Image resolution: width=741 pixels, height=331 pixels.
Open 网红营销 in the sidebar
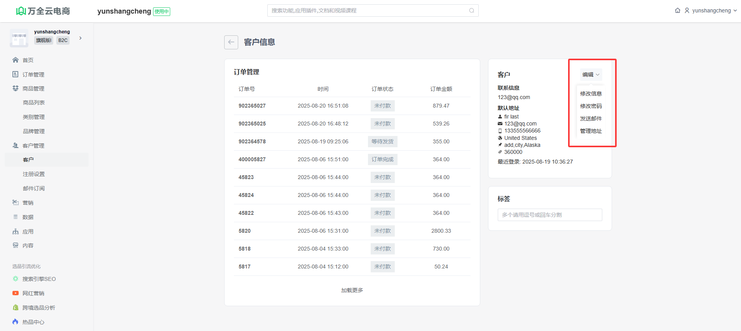[33, 293]
